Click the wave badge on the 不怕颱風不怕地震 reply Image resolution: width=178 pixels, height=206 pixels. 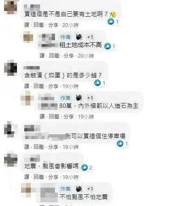coord(79,189)
